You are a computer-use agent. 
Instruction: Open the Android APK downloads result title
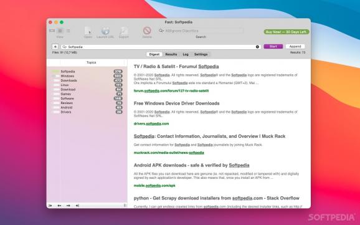(x=191, y=165)
